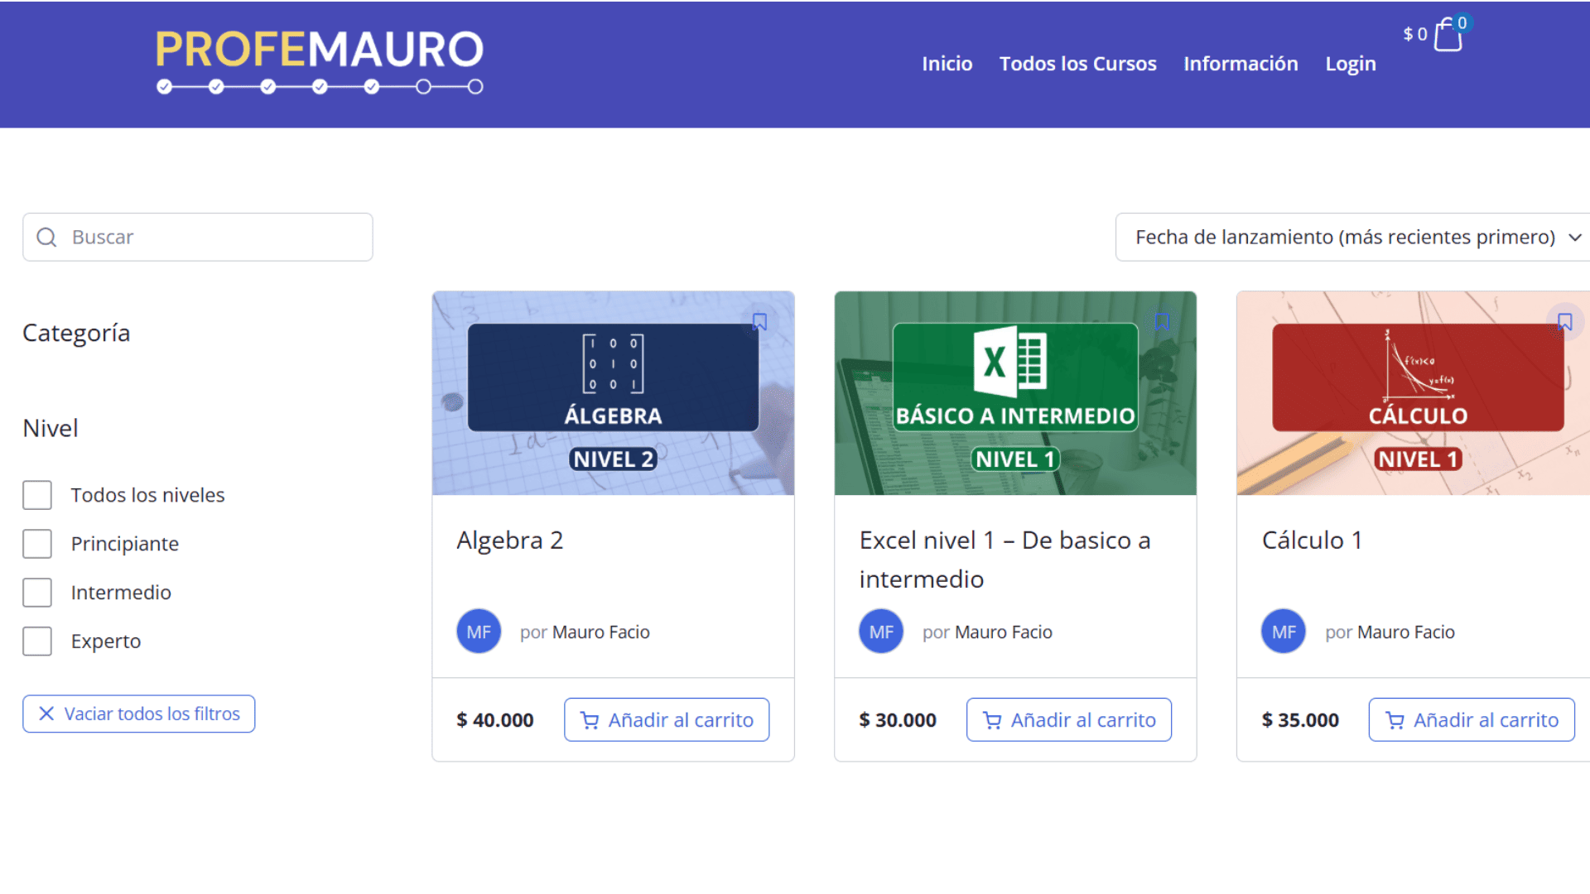
Task: Click MF avatar on Excel card
Action: click(881, 632)
